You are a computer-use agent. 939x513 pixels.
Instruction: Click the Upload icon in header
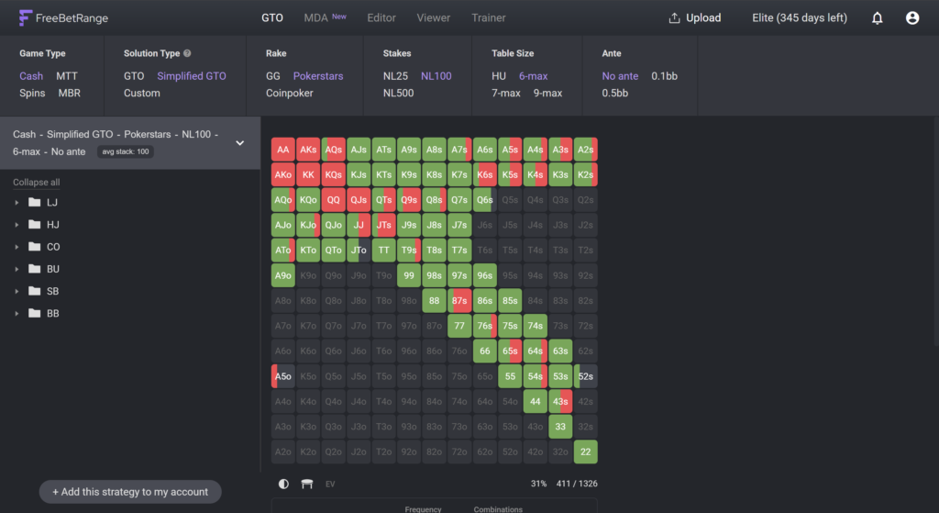coord(674,18)
